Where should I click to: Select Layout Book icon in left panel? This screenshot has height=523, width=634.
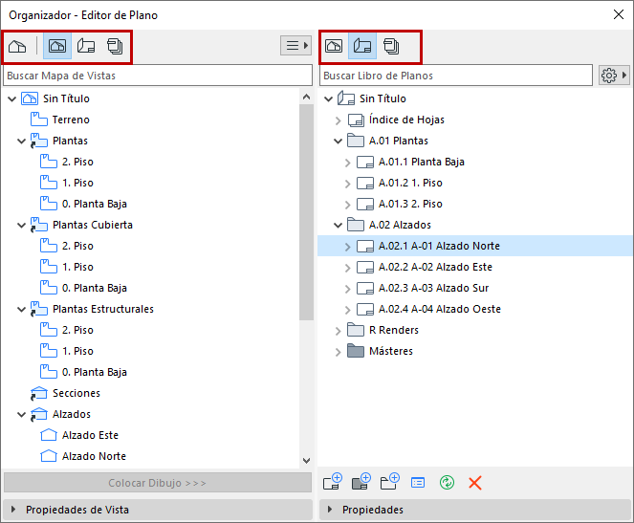(86, 46)
